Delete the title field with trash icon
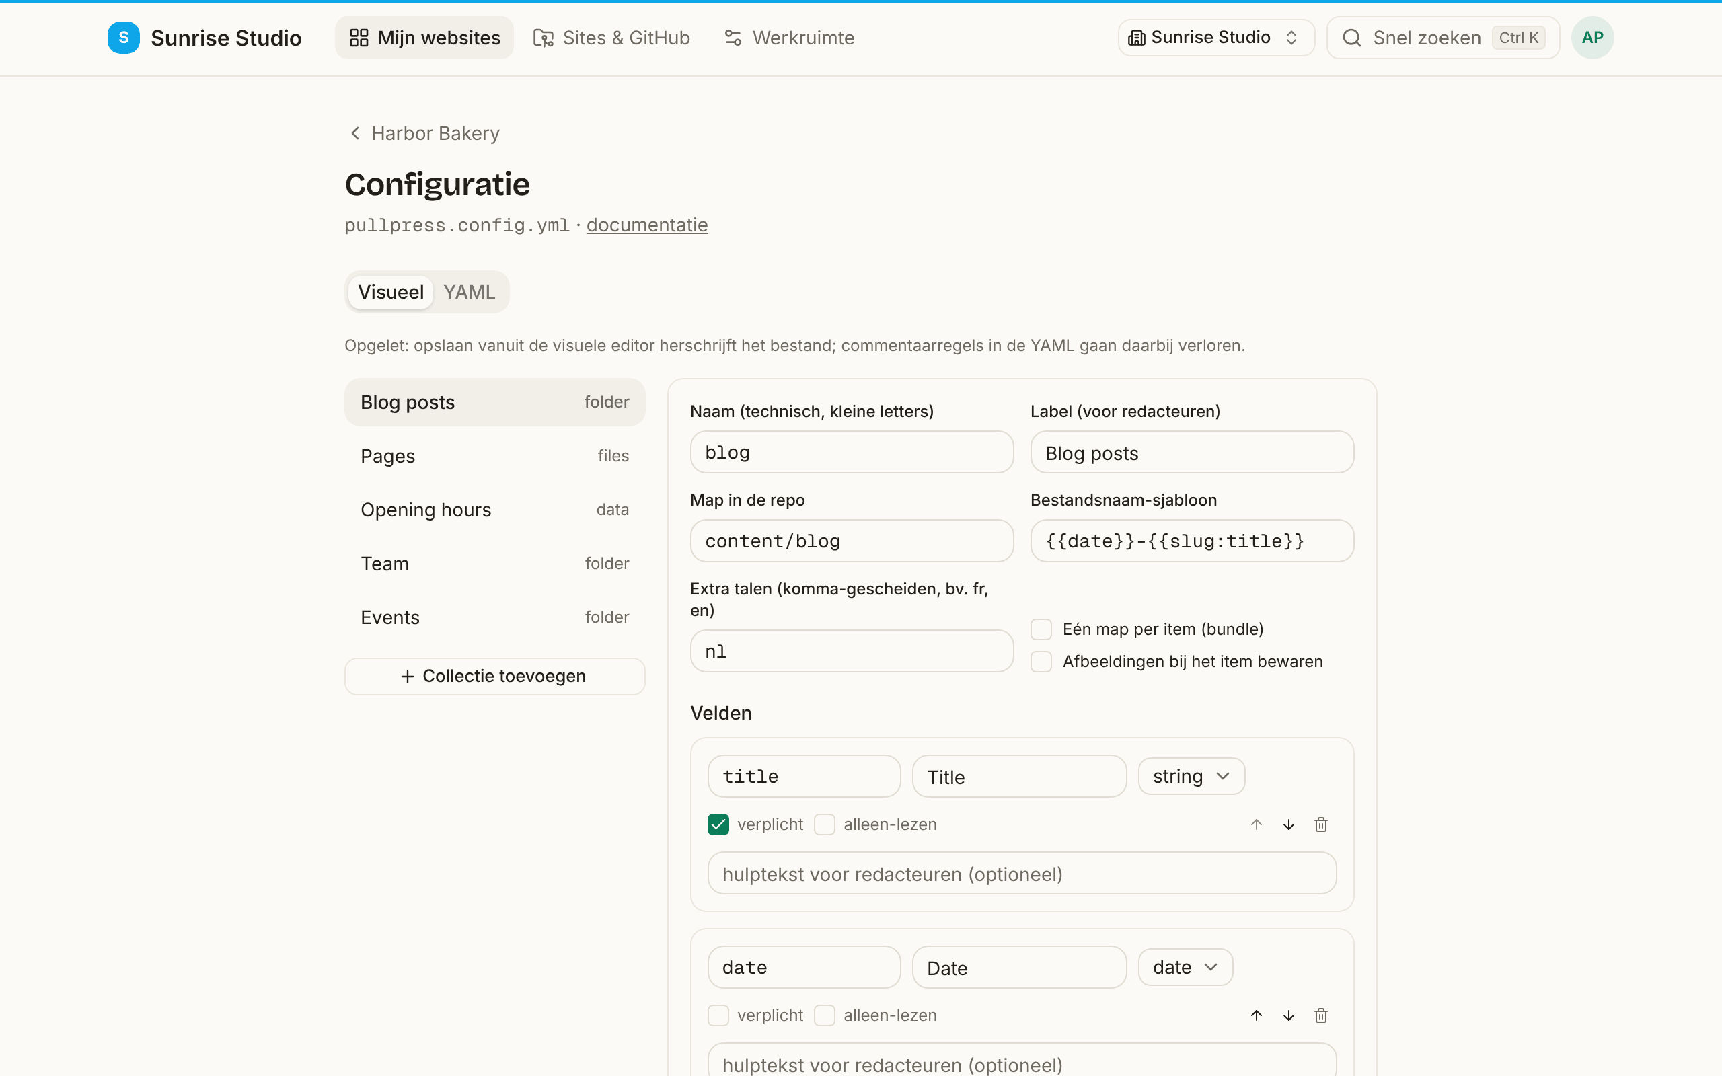Viewport: 1722px width, 1076px height. [x=1320, y=824]
